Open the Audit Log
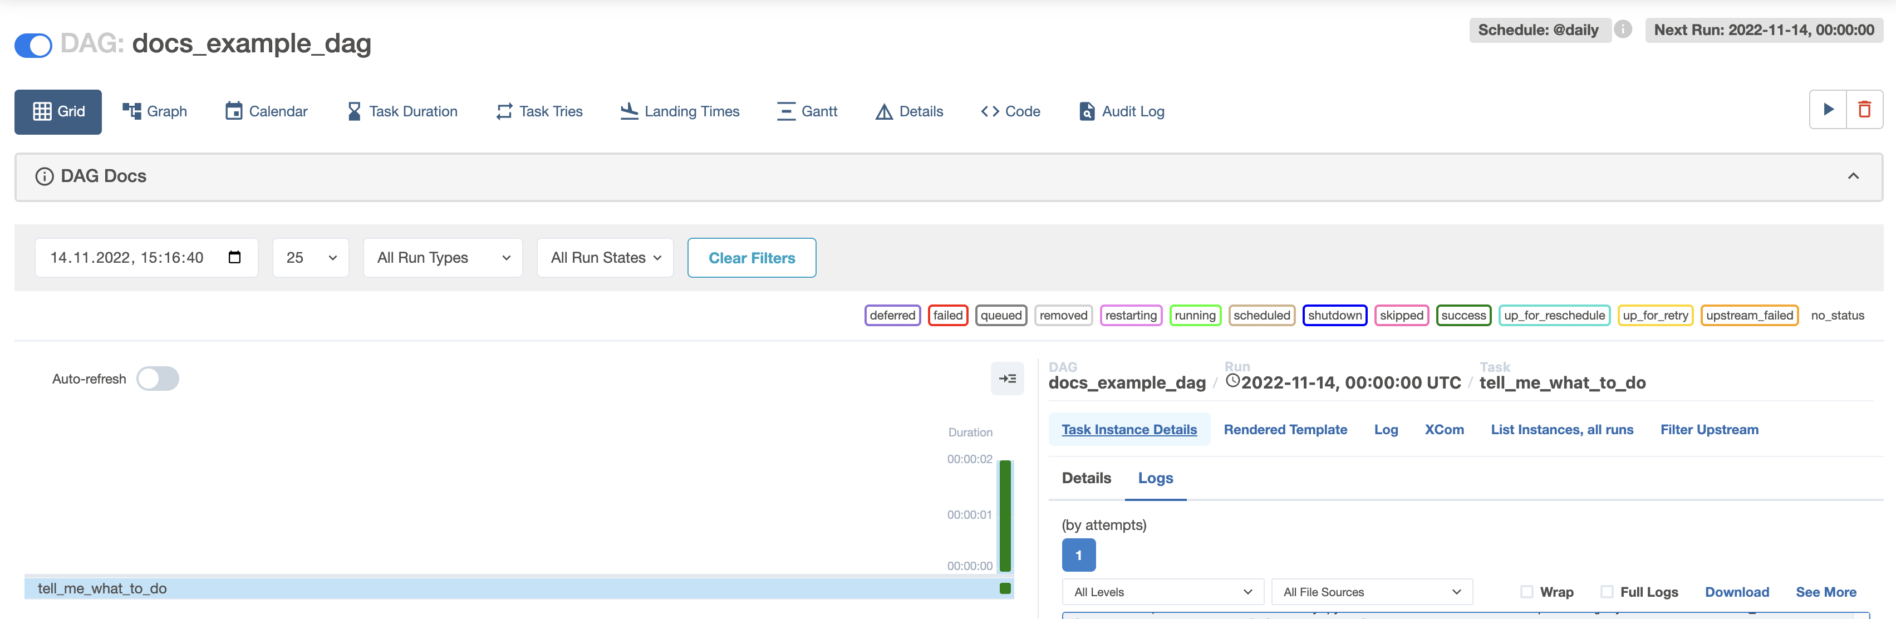The height and width of the screenshot is (619, 1896). coord(1120,111)
